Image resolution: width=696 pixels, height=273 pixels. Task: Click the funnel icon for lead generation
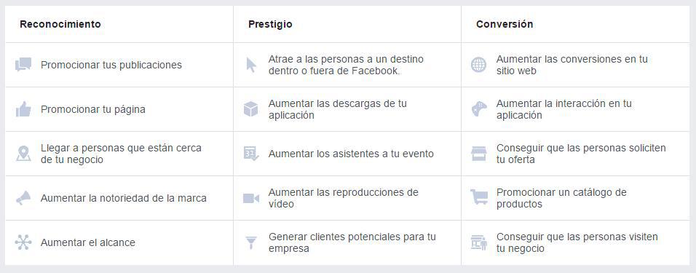click(251, 243)
